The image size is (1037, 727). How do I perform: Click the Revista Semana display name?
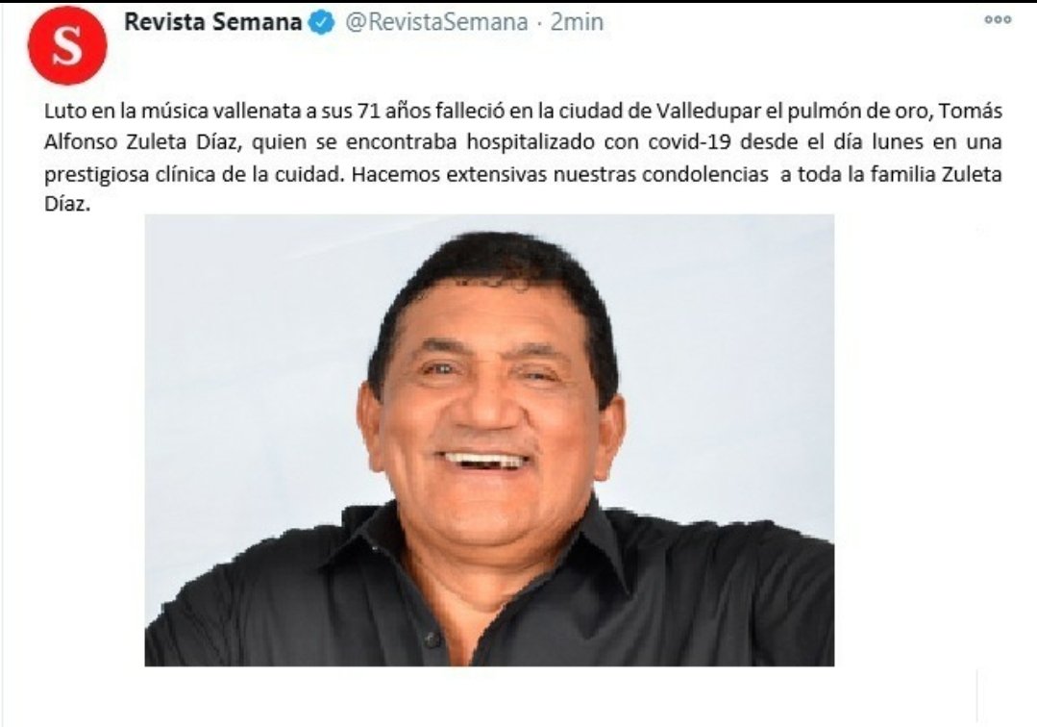click(213, 22)
